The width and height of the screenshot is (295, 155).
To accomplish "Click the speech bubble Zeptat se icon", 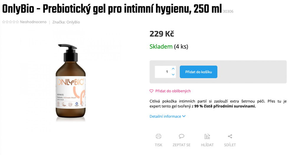I will tap(181, 136).
